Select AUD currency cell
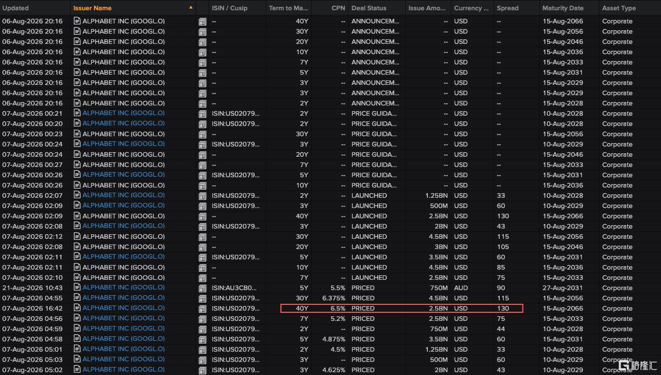 [461, 288]
